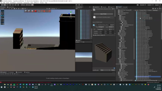Open the Display 1 dropdown in Game view
Screen dimensions: 162x91
click(x=79, y=42)
